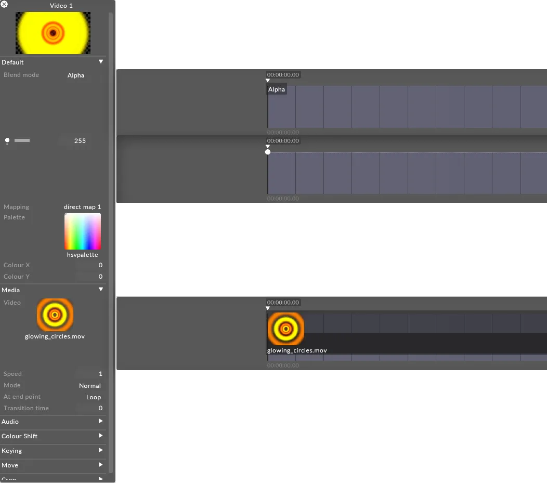
Task: Select the glowing_circles.mov clip in the timeline
Action: pyautogui.click(x=285, y=328)
